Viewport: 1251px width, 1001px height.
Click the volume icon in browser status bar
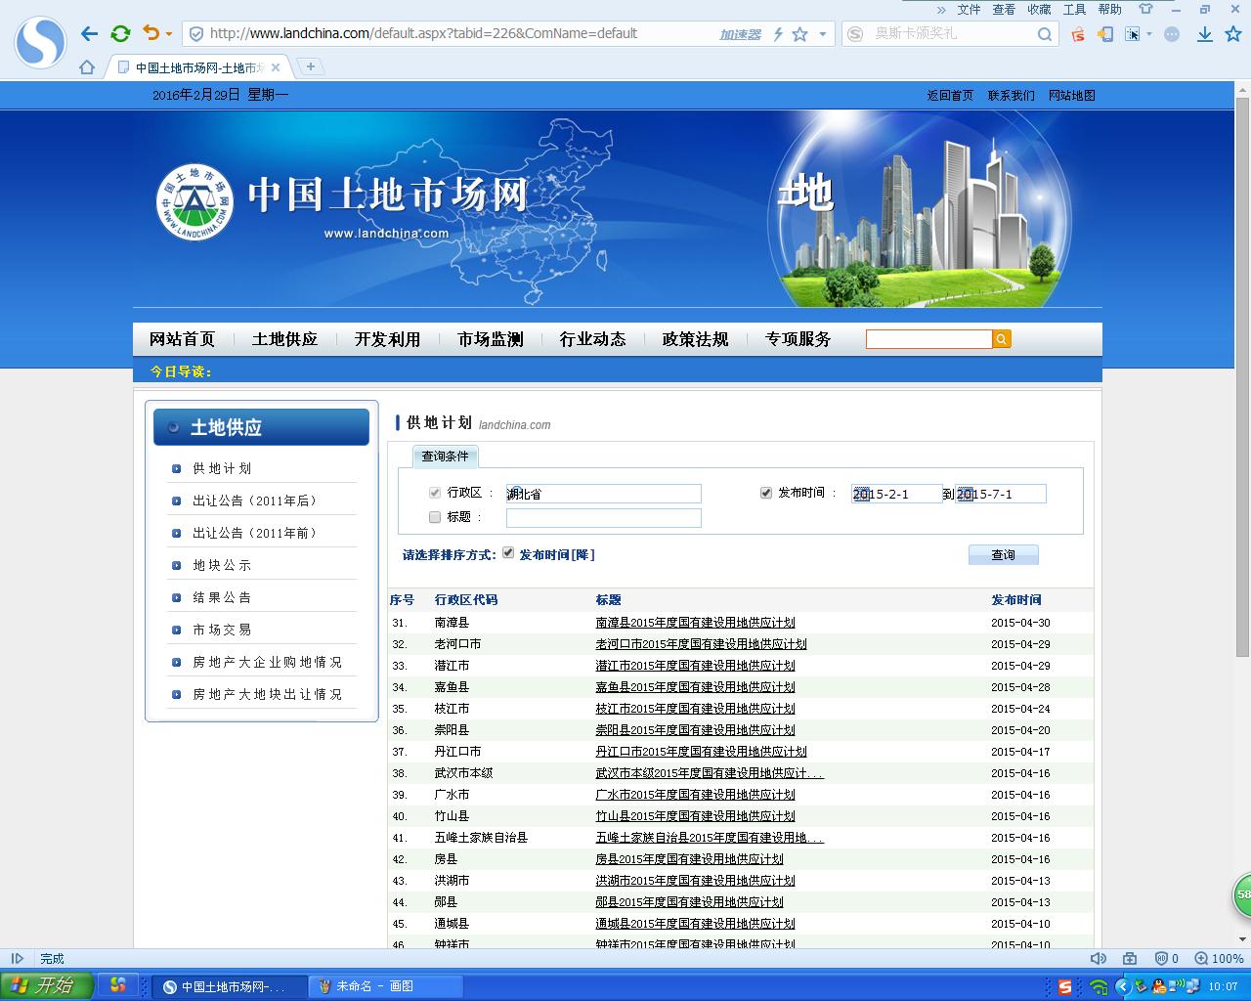point(1099,959)
